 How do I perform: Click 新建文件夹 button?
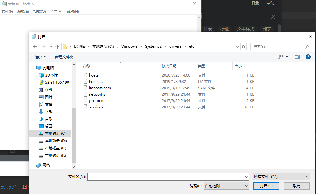(x=64, y=57)
